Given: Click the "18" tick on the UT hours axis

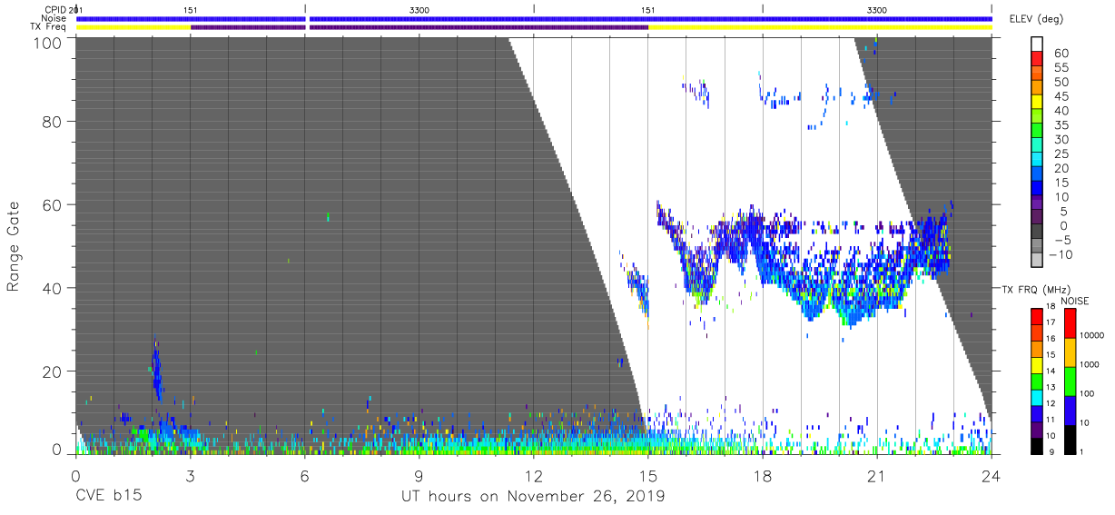Looking at the screenshot, I should (x=763, y=475).
